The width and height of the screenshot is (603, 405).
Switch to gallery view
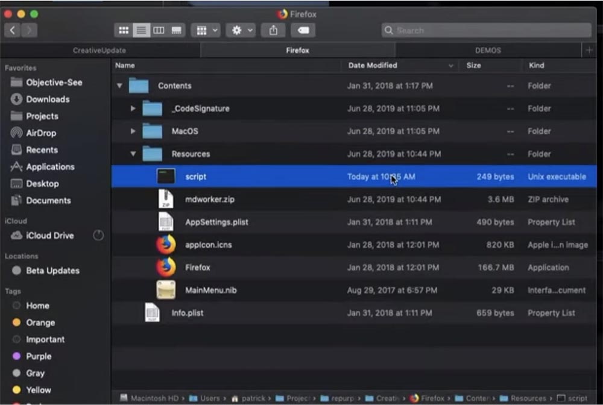point(177,30)
